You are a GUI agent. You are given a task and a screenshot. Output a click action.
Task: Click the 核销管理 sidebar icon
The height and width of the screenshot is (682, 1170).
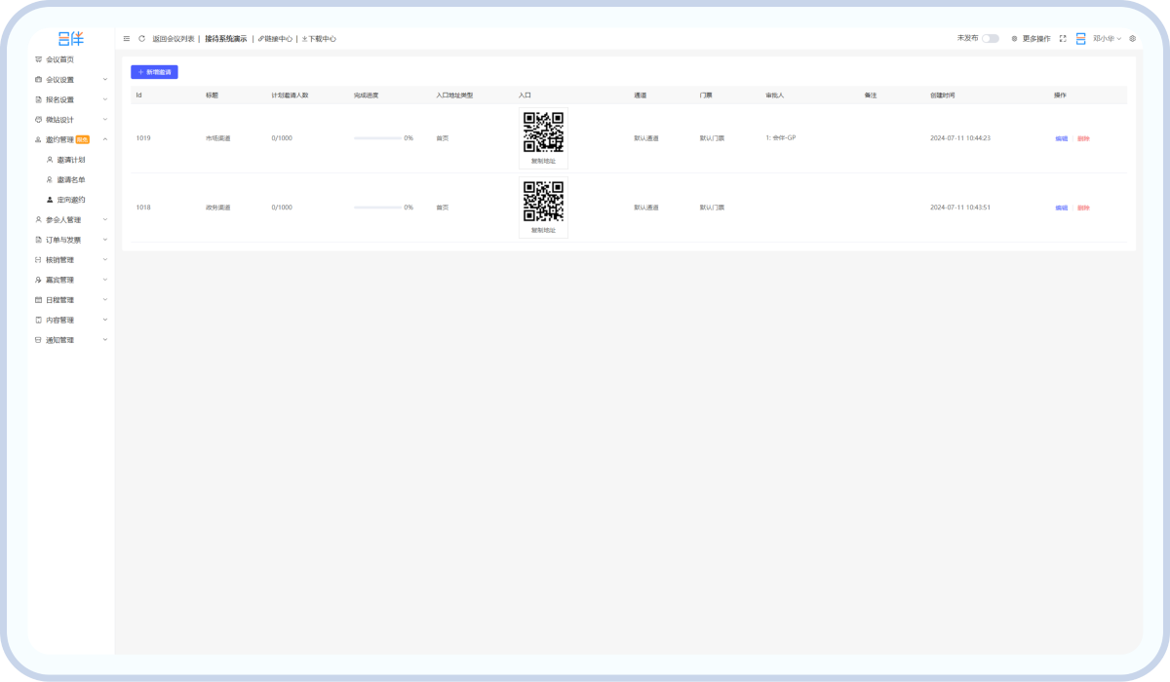pyautogui.click(x=38, y=260)
